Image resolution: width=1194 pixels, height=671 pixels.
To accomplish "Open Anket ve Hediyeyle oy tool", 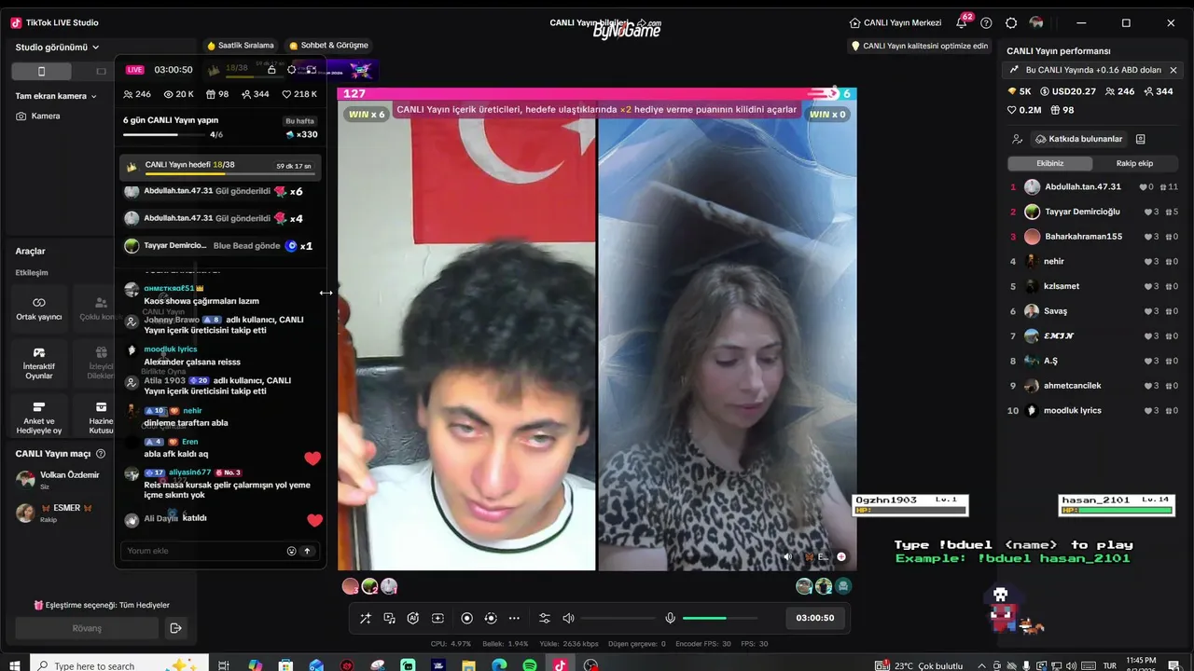I will 39,416.
